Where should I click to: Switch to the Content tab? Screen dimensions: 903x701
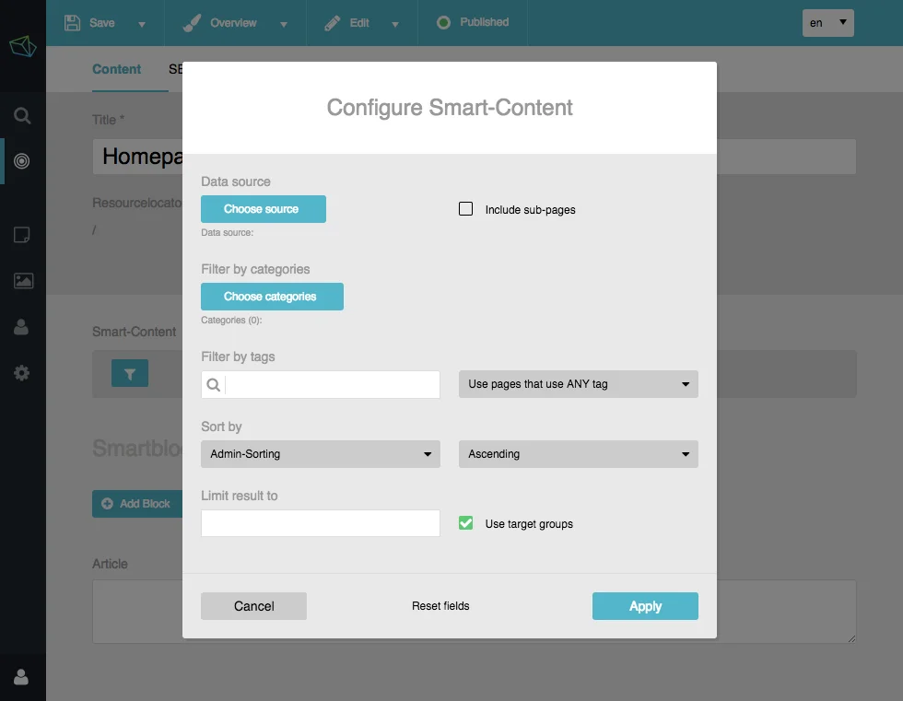(117, 69)
